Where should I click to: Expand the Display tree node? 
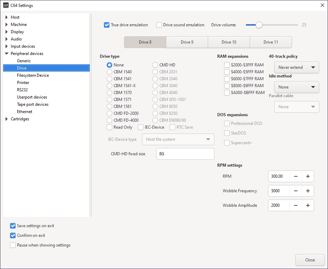7,32
